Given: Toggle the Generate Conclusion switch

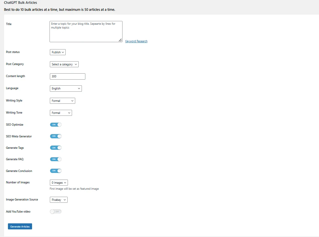Looking at the screenshot, I should [x=56, y=171].
